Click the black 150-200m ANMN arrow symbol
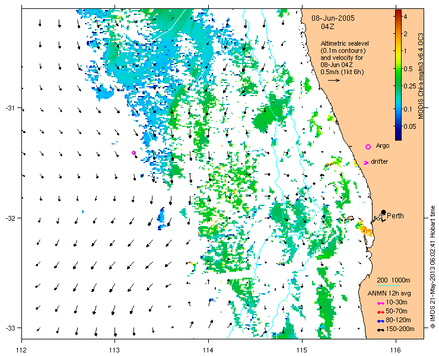 coord(380,330)
